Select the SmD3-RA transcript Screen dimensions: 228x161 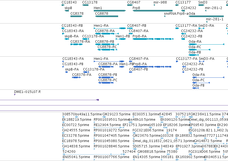[x=201, y=28]
